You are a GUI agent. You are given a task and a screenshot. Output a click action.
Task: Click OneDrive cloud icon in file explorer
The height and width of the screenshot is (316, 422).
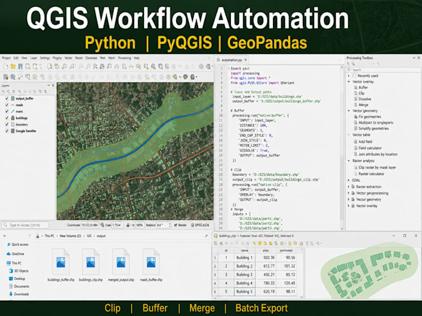click(x=9, y=253)
